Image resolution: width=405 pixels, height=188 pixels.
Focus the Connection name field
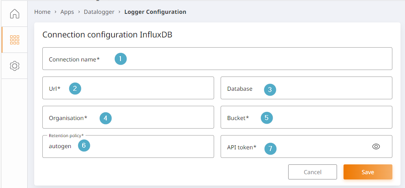(x=217, y=59)
